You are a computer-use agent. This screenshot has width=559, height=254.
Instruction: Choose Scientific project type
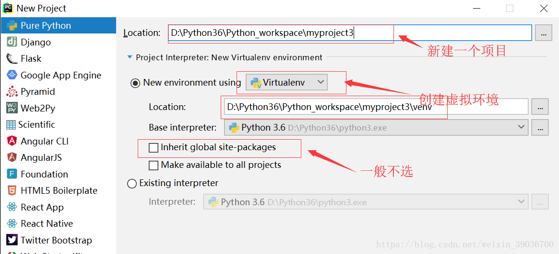coord(58,125)
